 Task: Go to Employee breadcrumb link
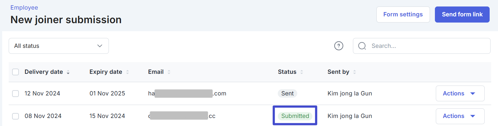coord(24,7)
